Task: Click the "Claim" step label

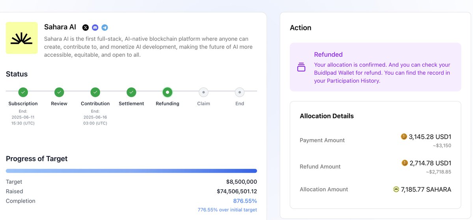Action: point(203,104)
